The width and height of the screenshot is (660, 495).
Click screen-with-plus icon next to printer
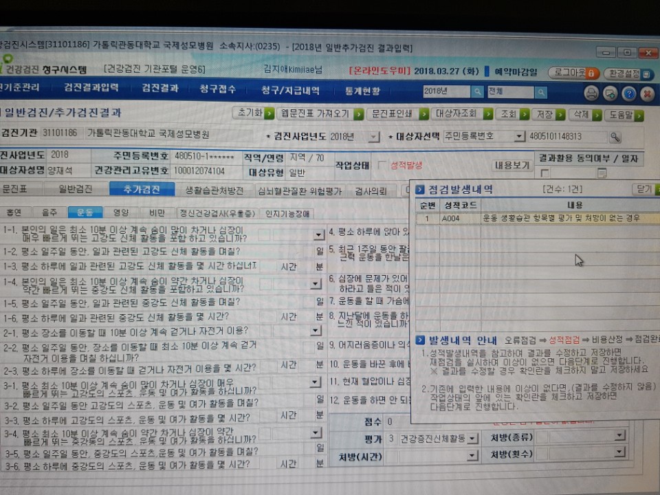[x=610, y=93]
